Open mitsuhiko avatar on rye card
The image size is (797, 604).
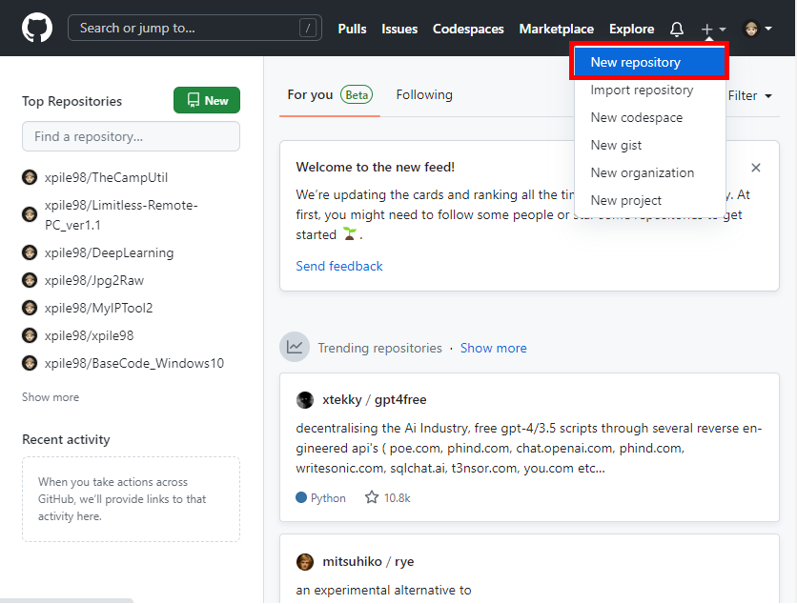[305, 562]
